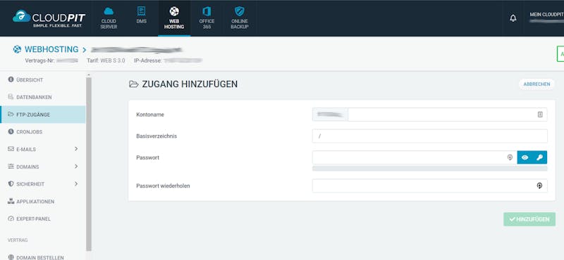Viewport: 564px width, 260px height.
Task: Click the sidebar vertical scrollbar
Action: tap(89, 163)
